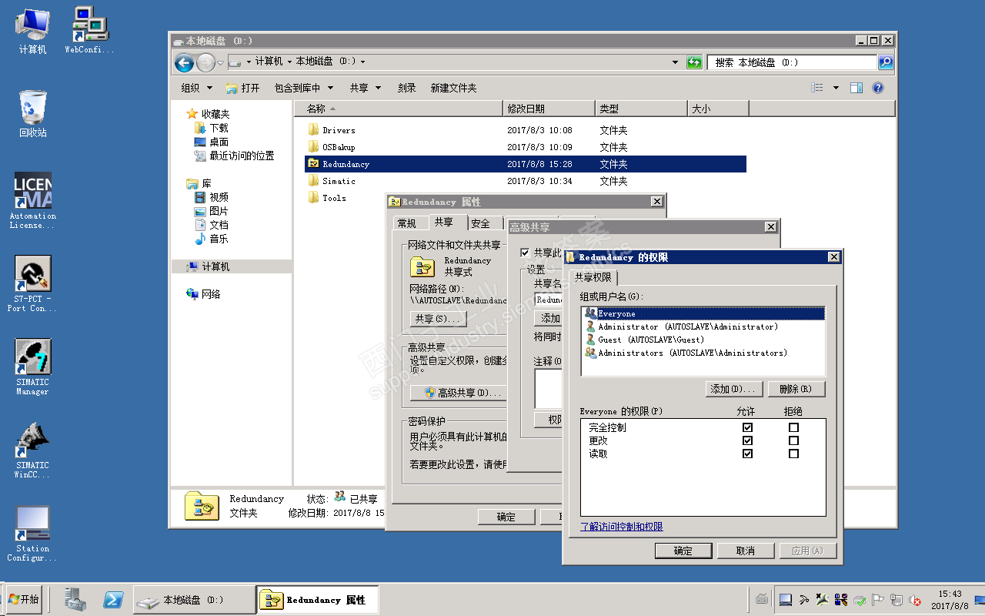The width and height of the screenshot is (985, 616).
Task: Open PowerShell from the taskbar
Action: pyautogui.click(x=113, y=599)
